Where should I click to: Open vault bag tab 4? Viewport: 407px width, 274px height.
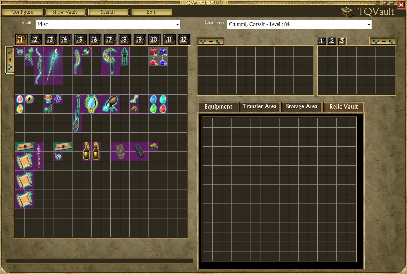coord(65,40)
